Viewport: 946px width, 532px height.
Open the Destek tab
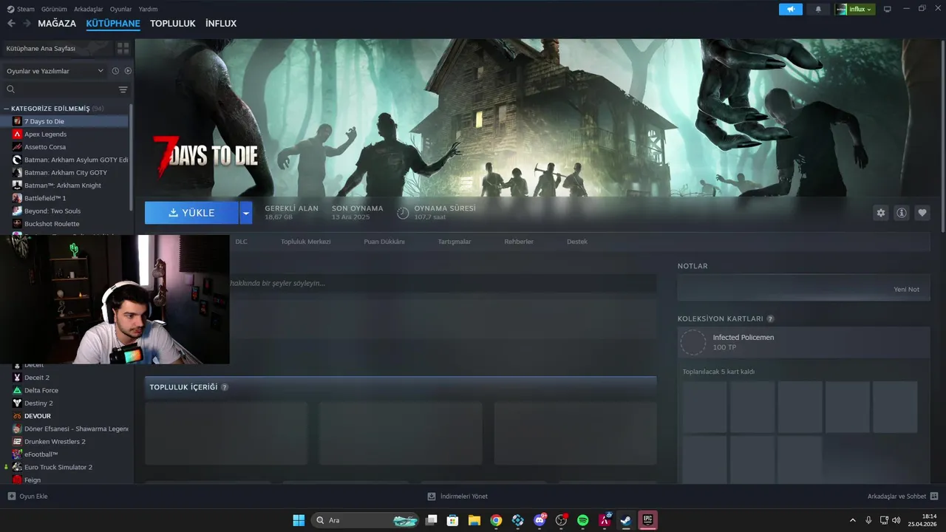[577, 242]
